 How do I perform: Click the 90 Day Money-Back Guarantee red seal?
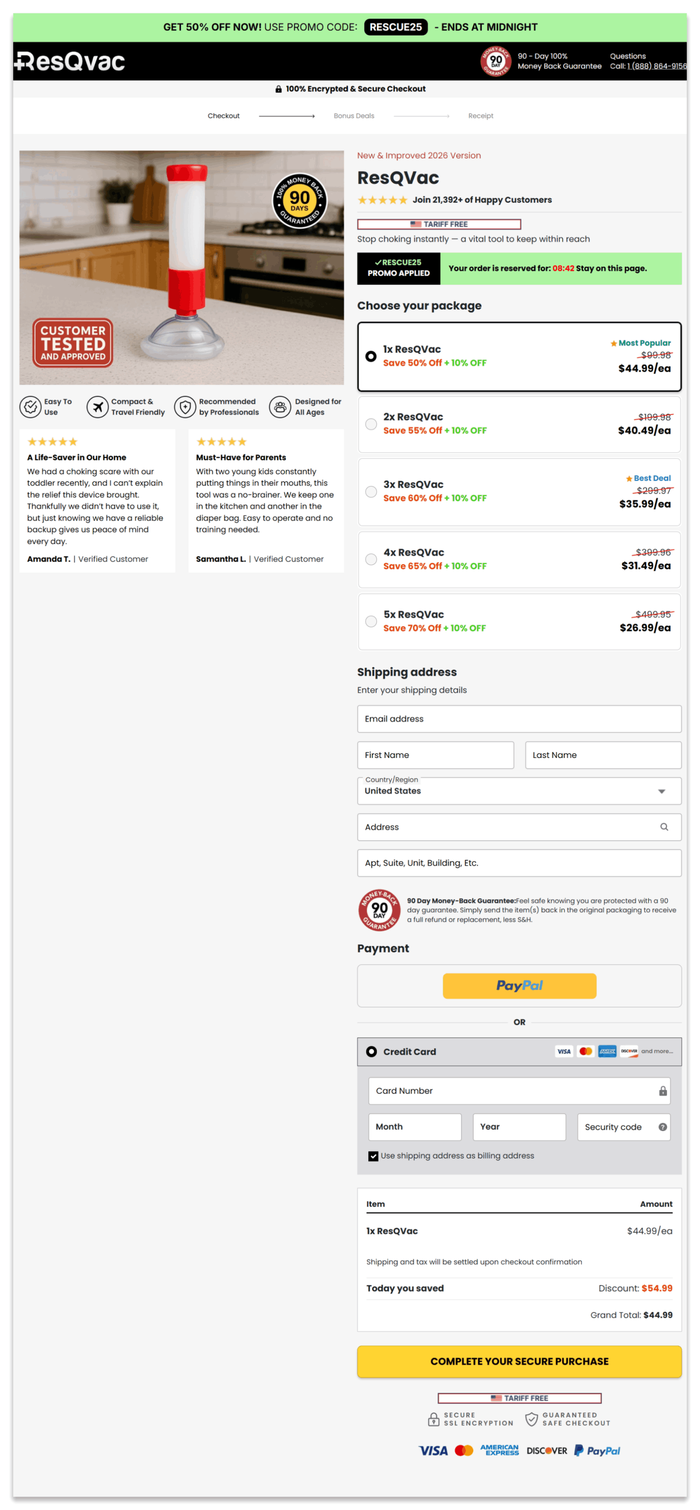tap(379, 911)
